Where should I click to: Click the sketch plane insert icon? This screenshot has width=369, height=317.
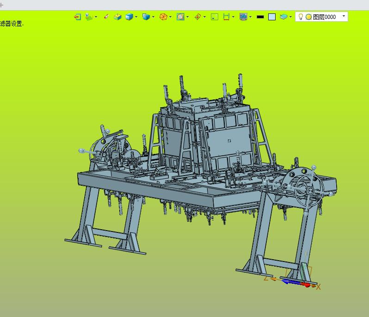(x=89, y=17)
